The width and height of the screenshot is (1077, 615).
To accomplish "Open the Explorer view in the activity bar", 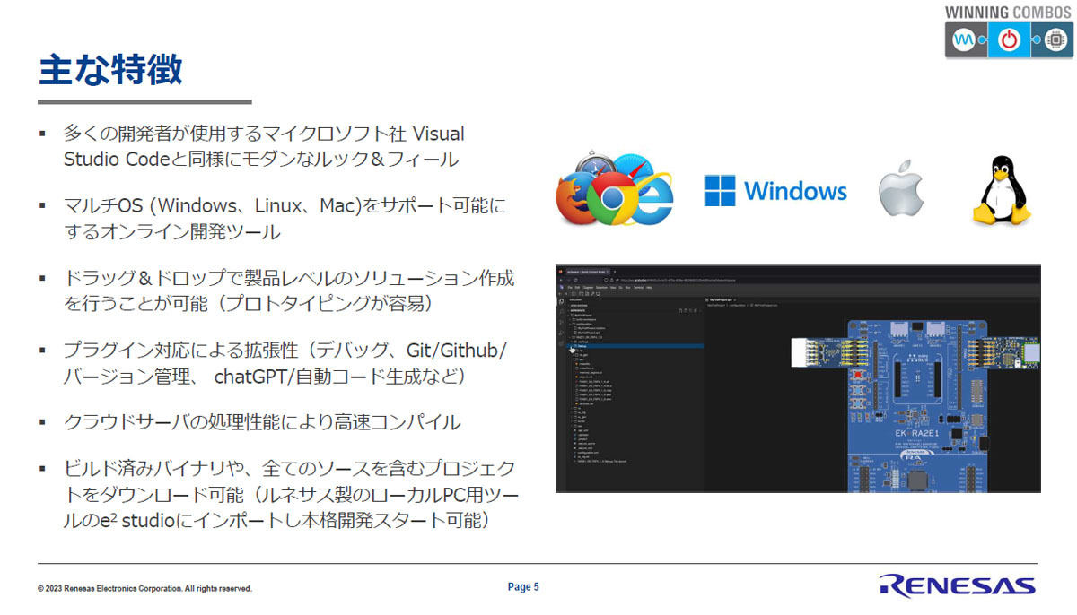I will (x=561, y=302).
